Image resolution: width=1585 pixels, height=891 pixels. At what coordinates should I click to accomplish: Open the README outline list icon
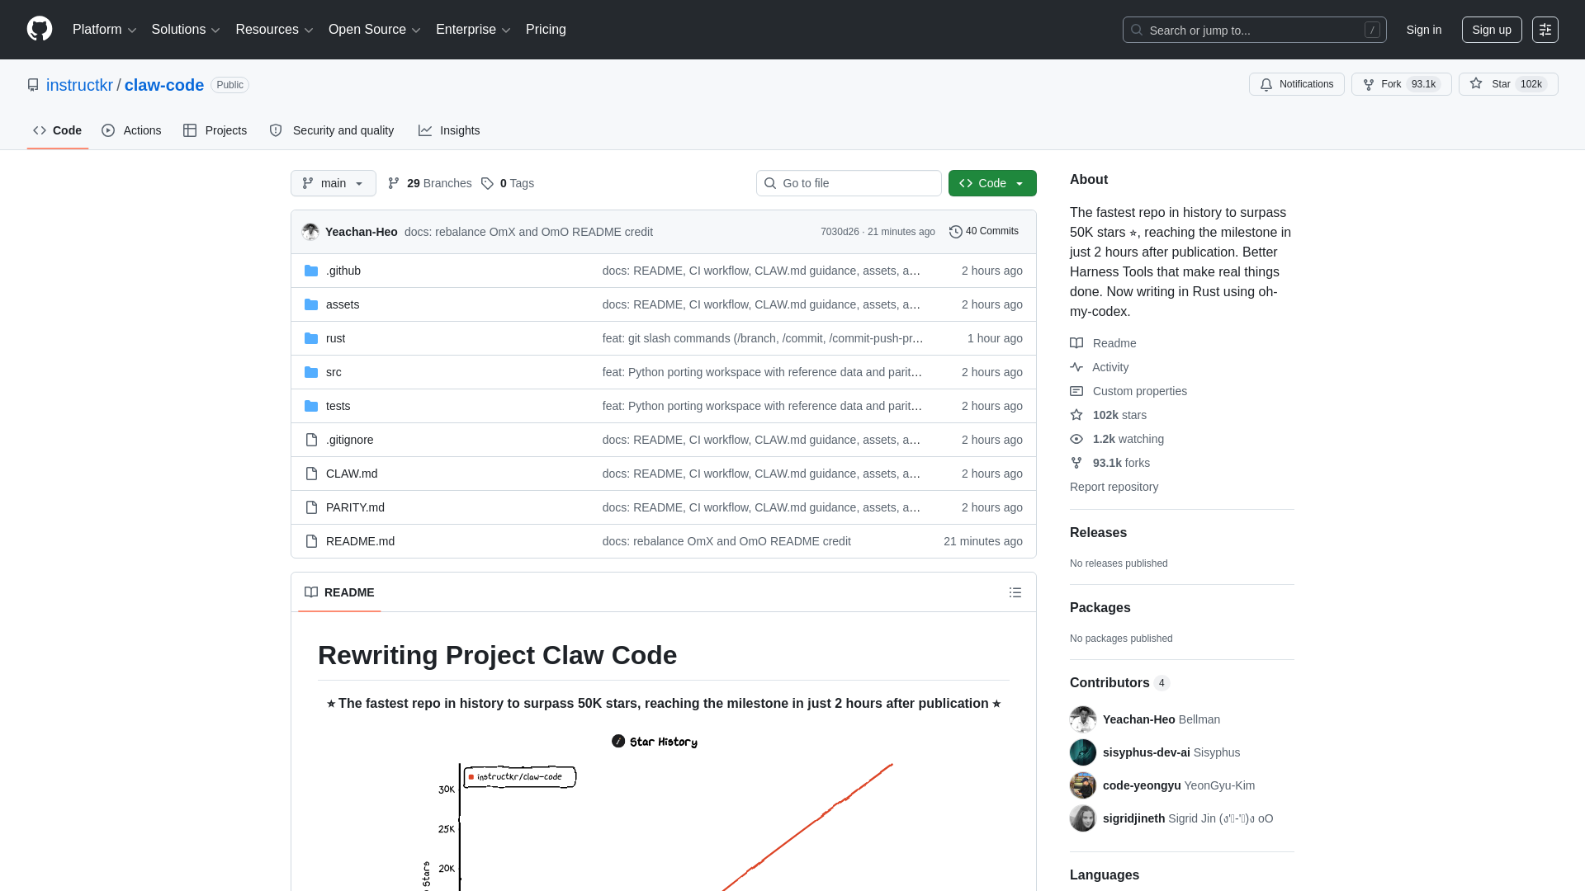click(x=1015, y=592)
